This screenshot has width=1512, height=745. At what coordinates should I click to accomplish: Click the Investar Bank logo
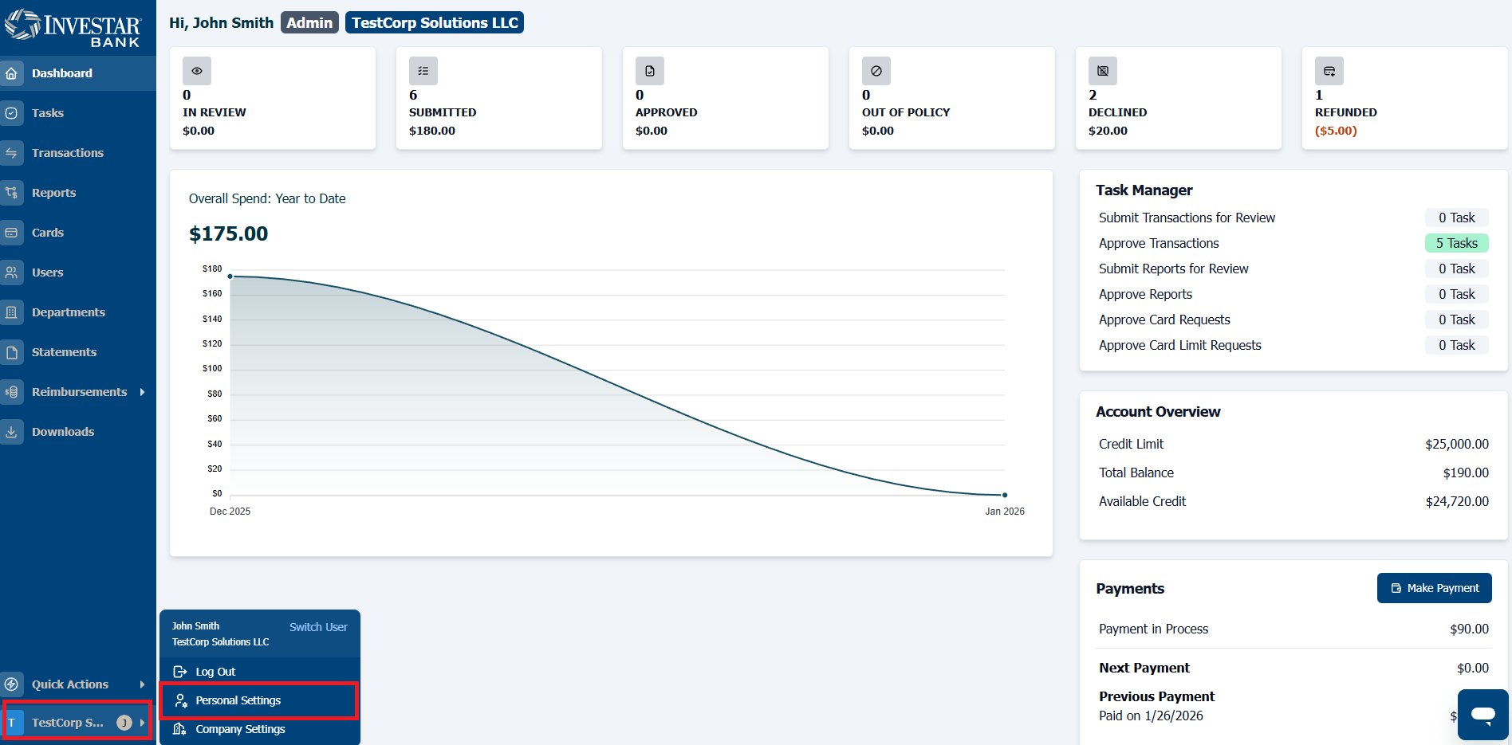click(x=73, y=28)
